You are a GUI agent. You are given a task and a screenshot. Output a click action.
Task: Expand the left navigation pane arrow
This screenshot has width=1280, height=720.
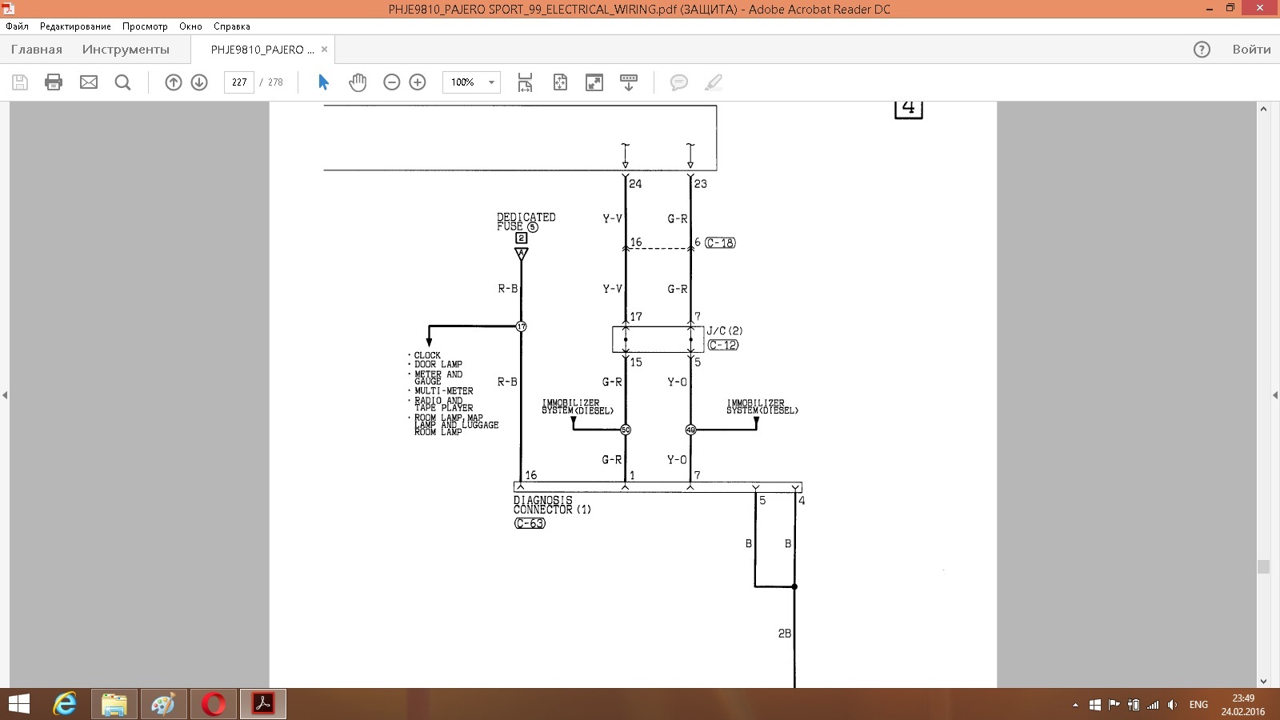(5, 395)
